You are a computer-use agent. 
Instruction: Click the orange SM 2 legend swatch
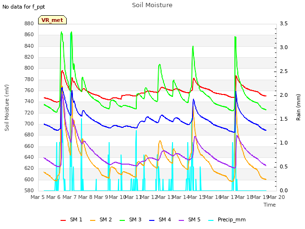coord(93,220)
